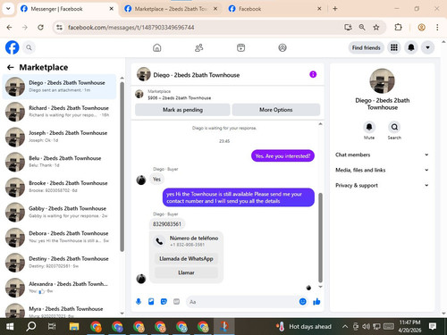The width and height of the screenshot is (447, 335).
Task: Open the Facebook search magnifier
Action: 29,47
